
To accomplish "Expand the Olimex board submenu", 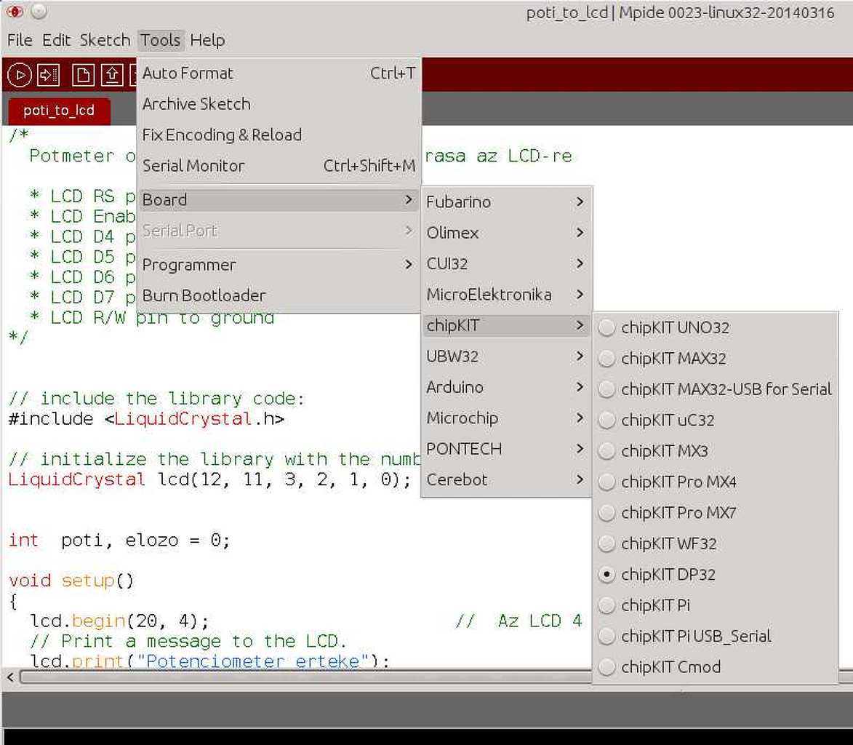I will 506,233.
